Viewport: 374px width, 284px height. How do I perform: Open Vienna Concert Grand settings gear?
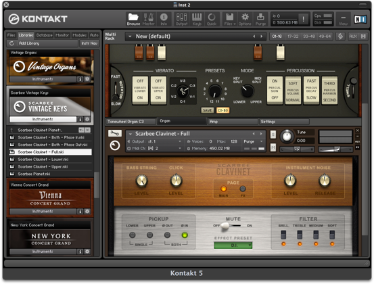tap(87, 211)
